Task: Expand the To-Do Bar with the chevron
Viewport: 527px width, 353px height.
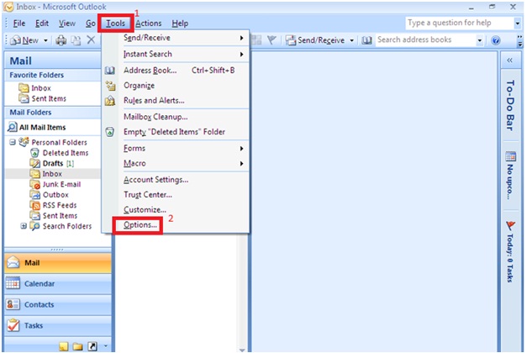Action: (x=510, y=61)
